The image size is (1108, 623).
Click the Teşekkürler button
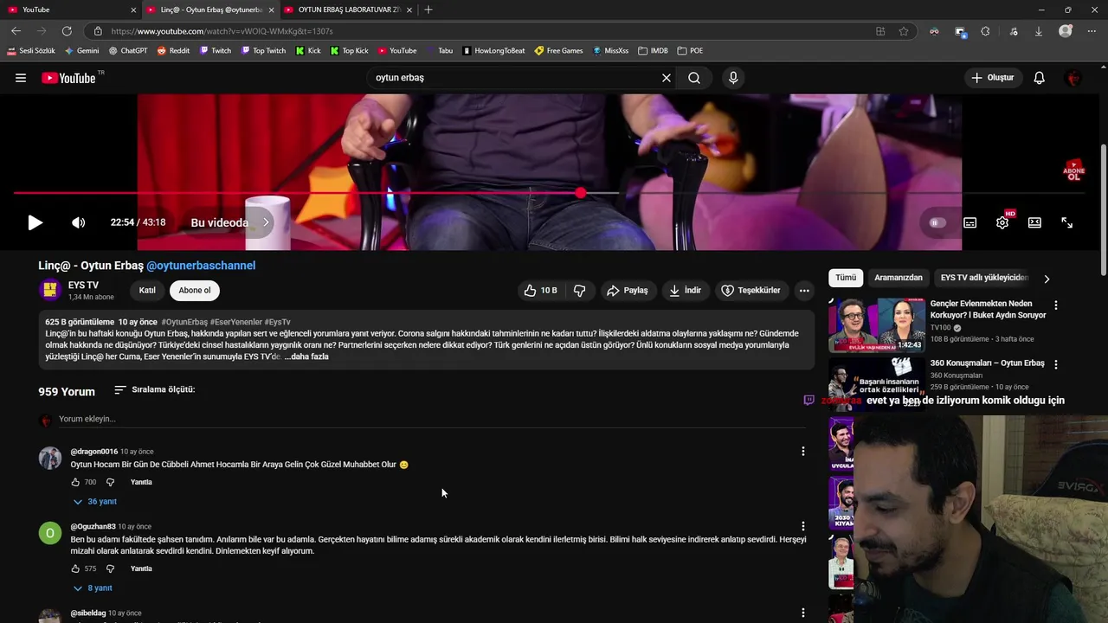tap(751, 291)
